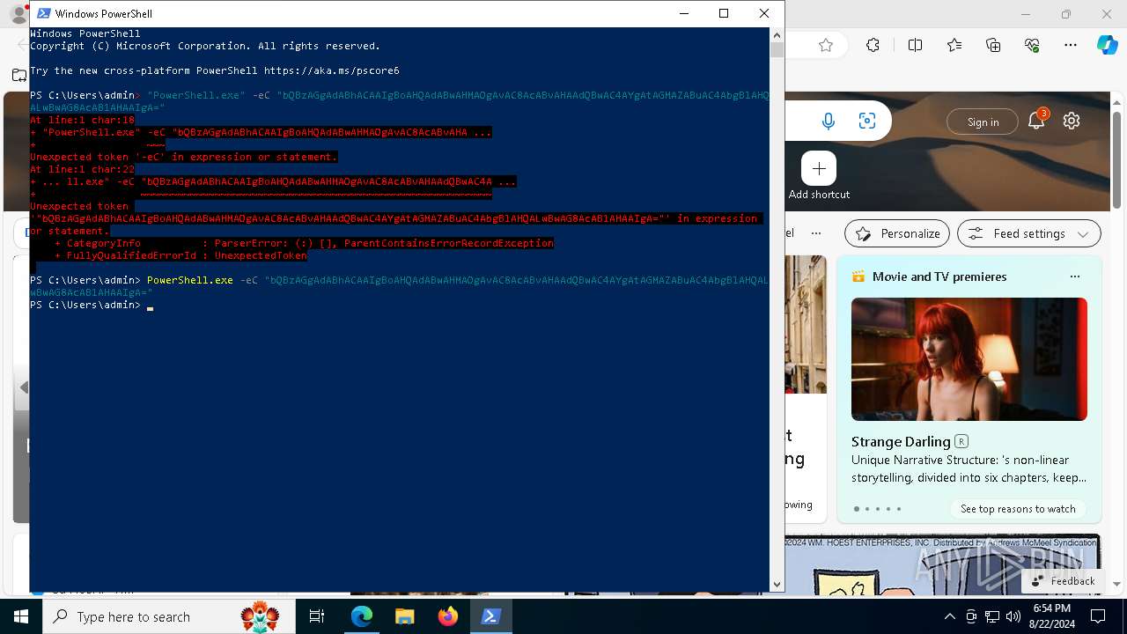This screenshot has height=634, width=1127.
Task: Click the Unique Narrative Structure description text
Action: coord(969,468)
